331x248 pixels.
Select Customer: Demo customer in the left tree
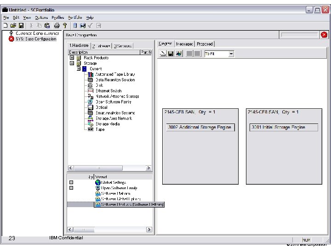[x=37, y=34]
